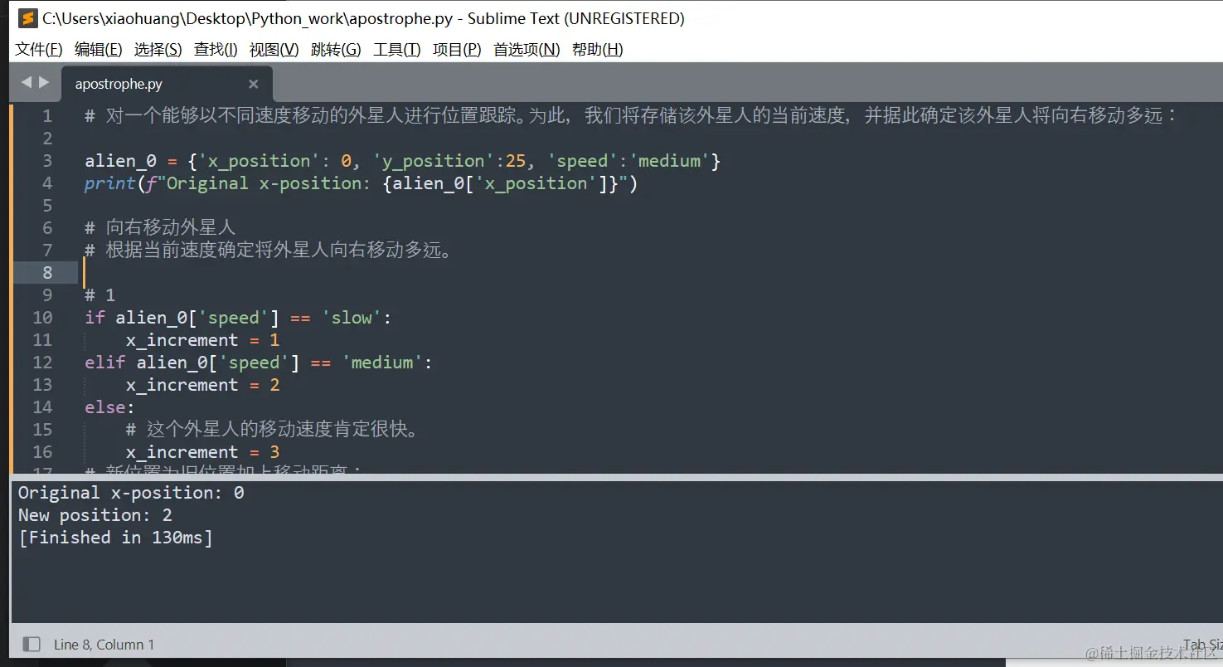Click Line 8, Column 1 status text
The width and height of the screenshot is (1223, 667).
point(104,645)
